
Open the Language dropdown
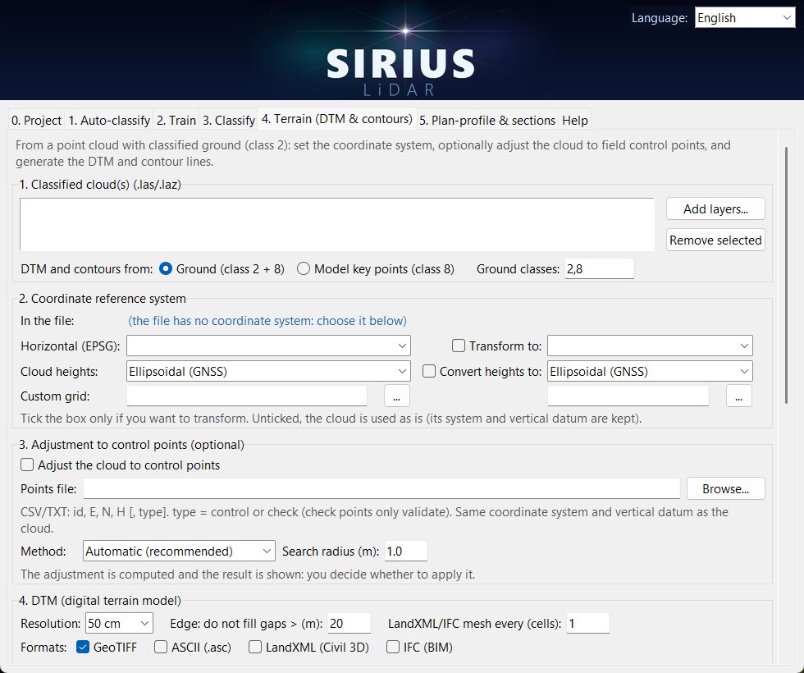[x=745, y=18]
